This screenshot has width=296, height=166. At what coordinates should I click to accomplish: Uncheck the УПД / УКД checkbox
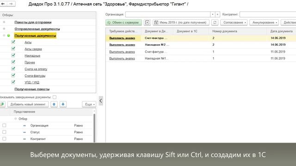13,82
